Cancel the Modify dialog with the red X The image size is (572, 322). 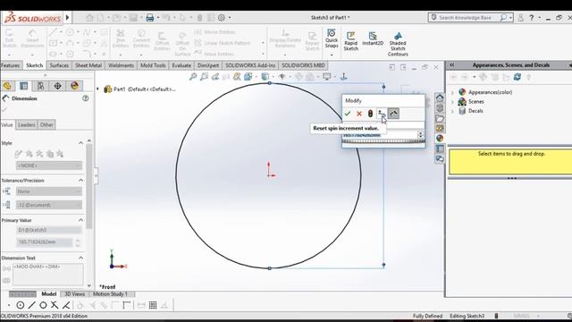pyautogui.click(x=359, y=114)
